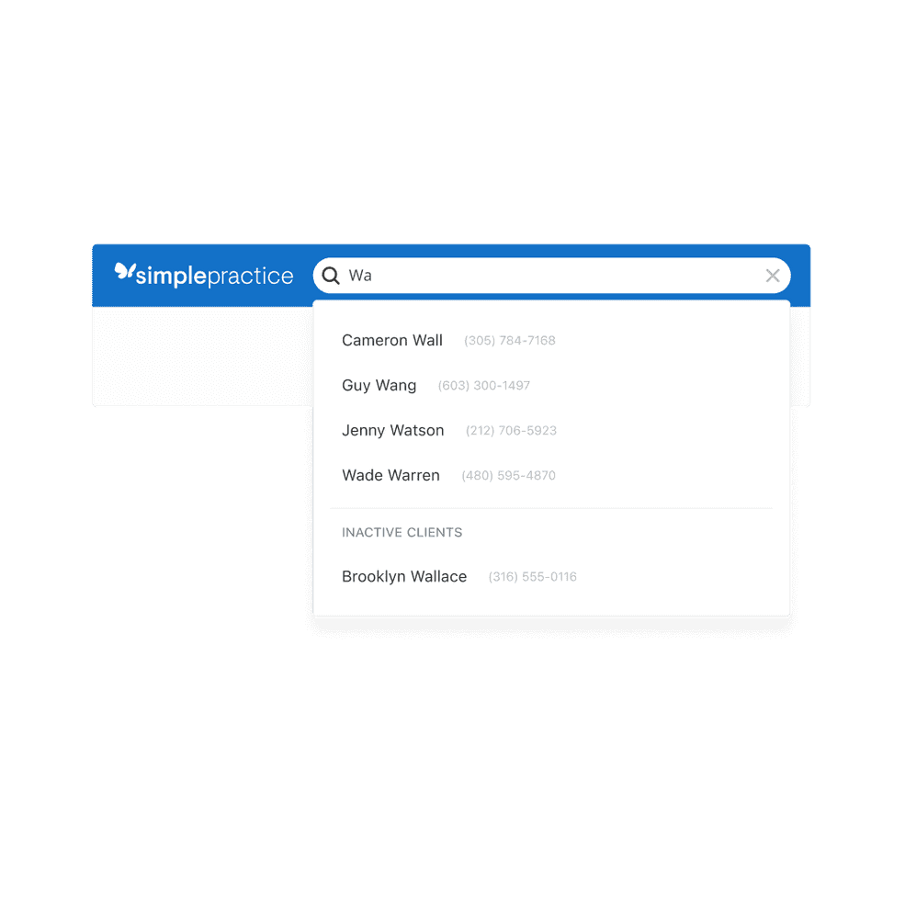Click phone number (305) 784-7168
Screen dimensions: 905x905
click(510, 341)
